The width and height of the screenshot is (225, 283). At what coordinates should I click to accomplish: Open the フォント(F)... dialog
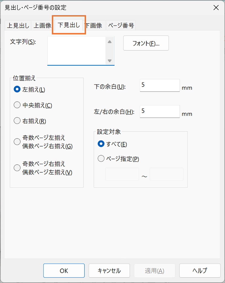coord(146,43)
